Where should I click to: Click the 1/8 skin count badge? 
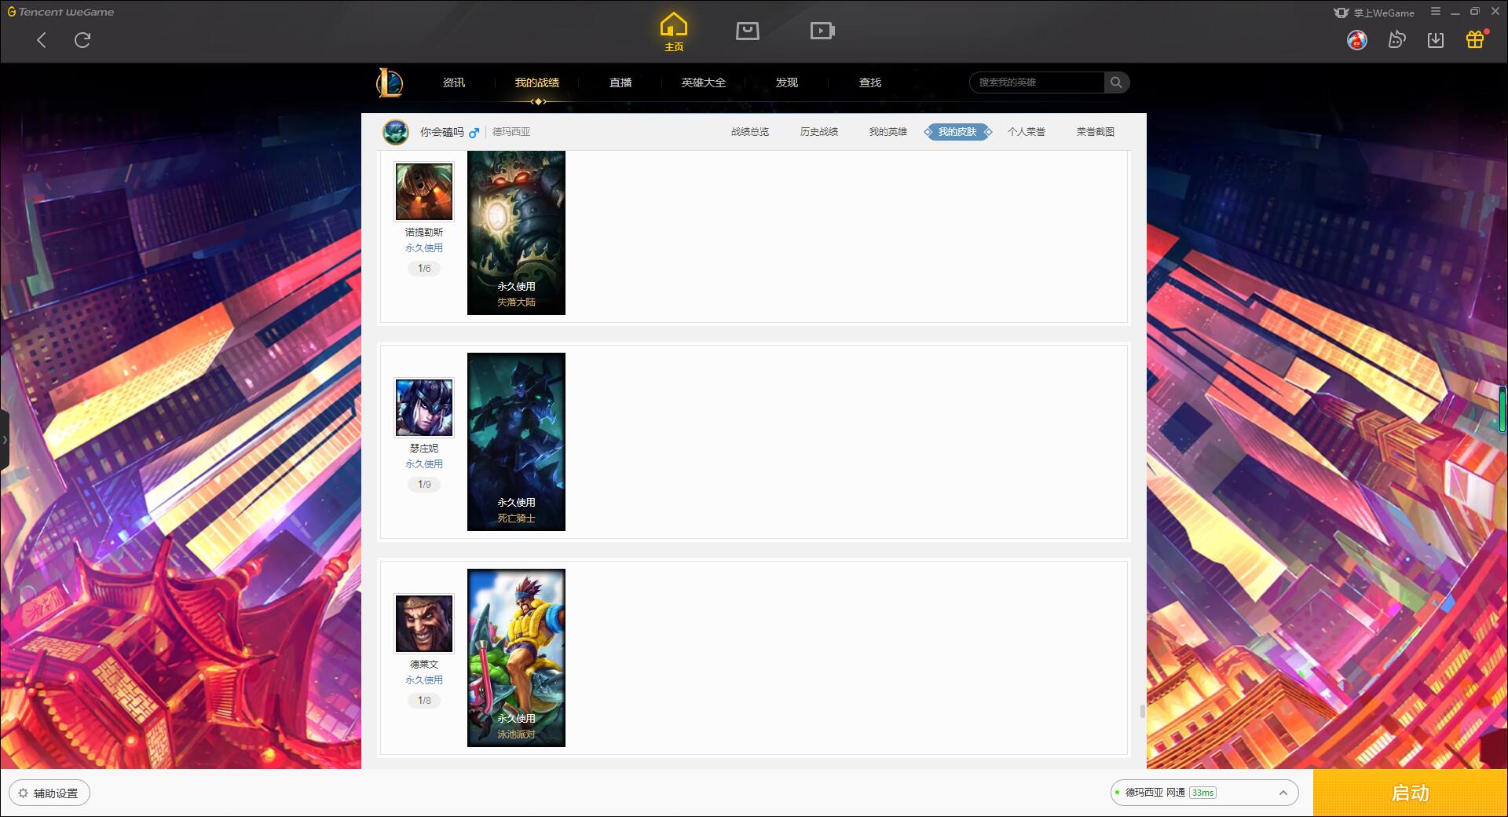click(x=424, y=701)
